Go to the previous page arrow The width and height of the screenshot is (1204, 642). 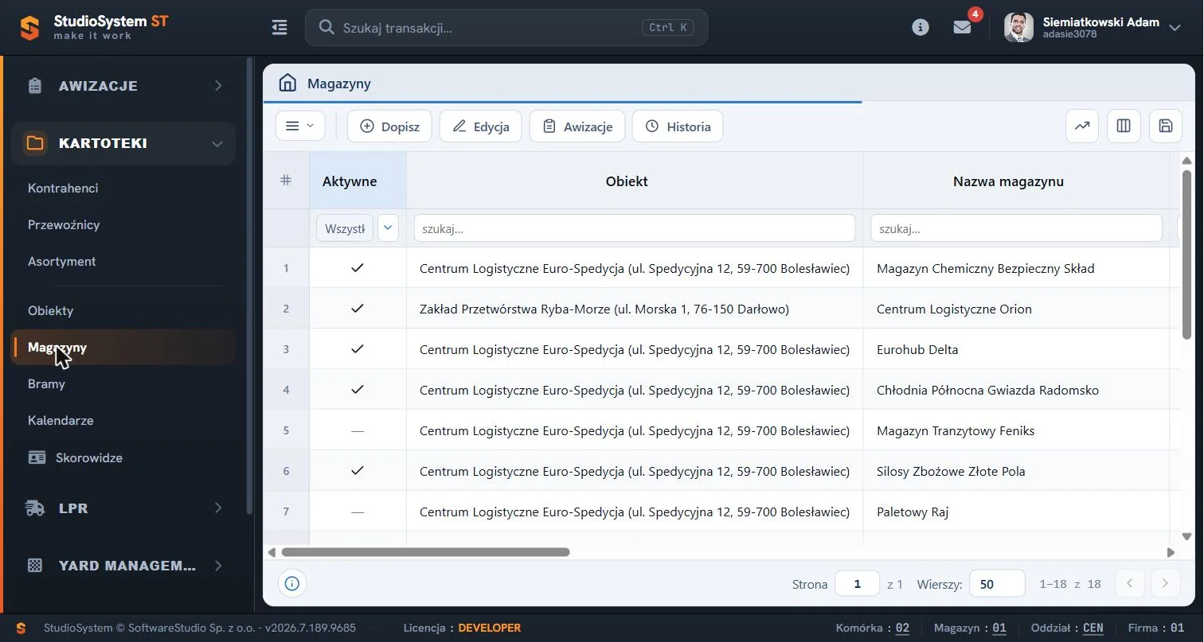[x=1129, y=583]
